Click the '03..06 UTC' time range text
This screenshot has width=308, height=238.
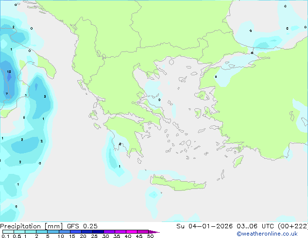pos(255,226)
